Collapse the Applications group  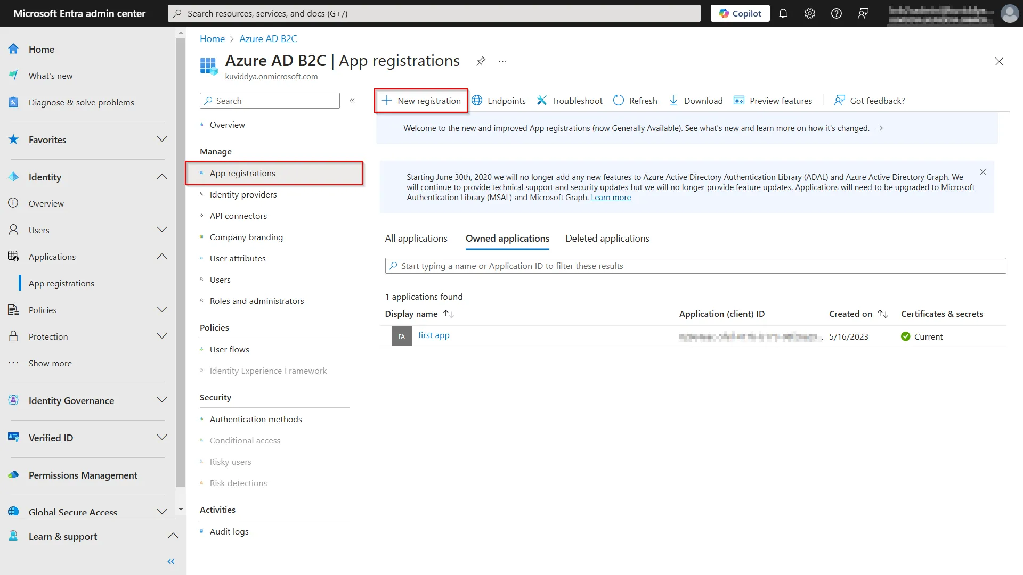coord(162,257)
